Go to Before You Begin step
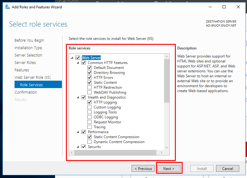This screenshot has height=178, width=247. 29,40
